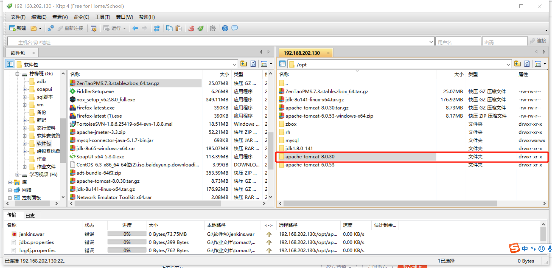Screen dimensions: 552x268
Task: Open the host address dropdown arrow
Action: (x=431, y=42)
